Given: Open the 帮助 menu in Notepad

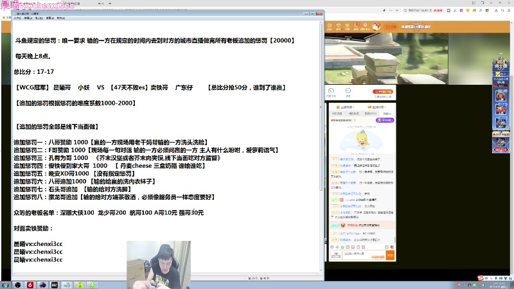Looking at the screenshot, I should click(60, 18).
